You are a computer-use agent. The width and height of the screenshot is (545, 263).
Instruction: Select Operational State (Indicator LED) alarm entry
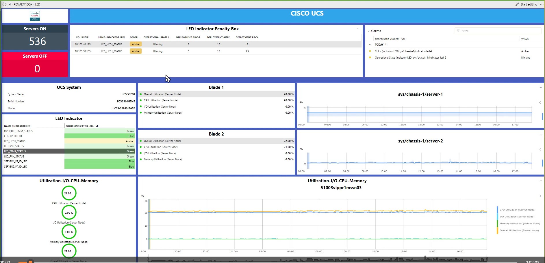455,58
